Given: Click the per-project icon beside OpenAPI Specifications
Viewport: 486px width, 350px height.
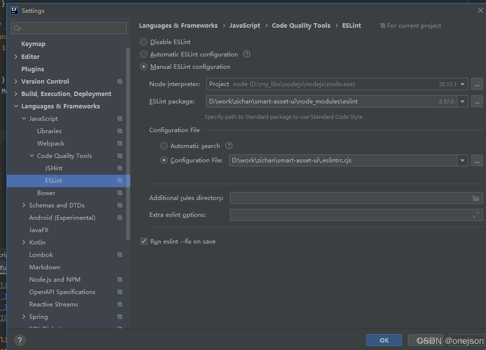Looking at the screenshot, I should pyautogui.click(x=120, y=292).
